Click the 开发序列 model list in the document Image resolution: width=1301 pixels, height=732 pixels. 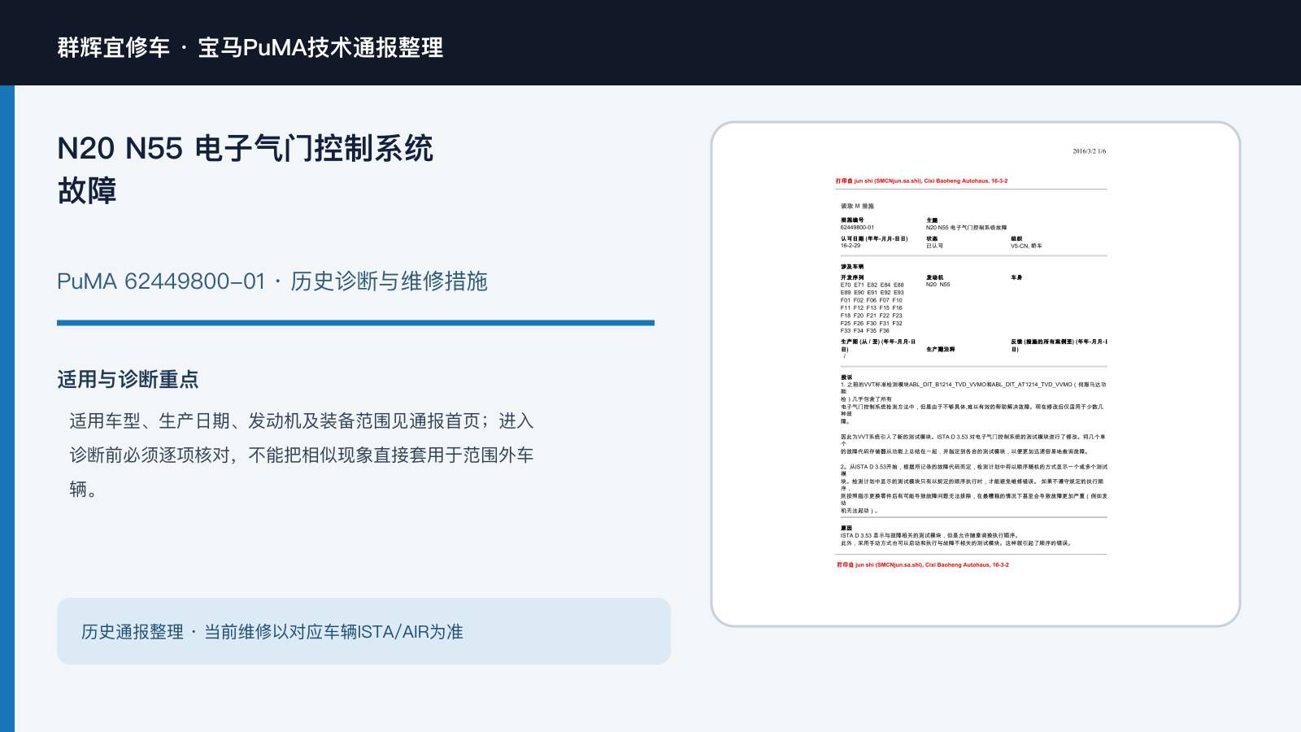[872, 304]
